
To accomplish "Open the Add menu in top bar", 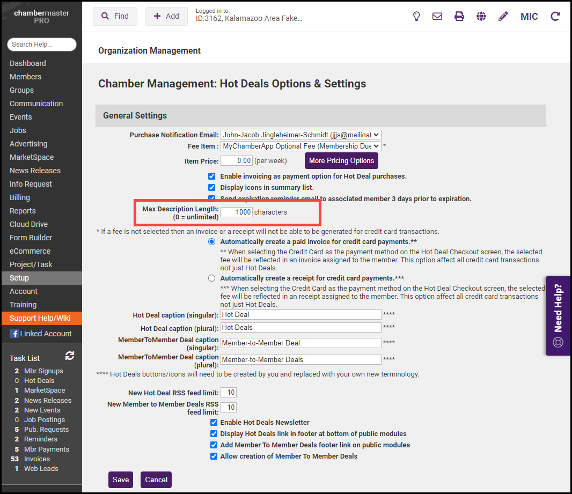I will (x=166, y=16).
